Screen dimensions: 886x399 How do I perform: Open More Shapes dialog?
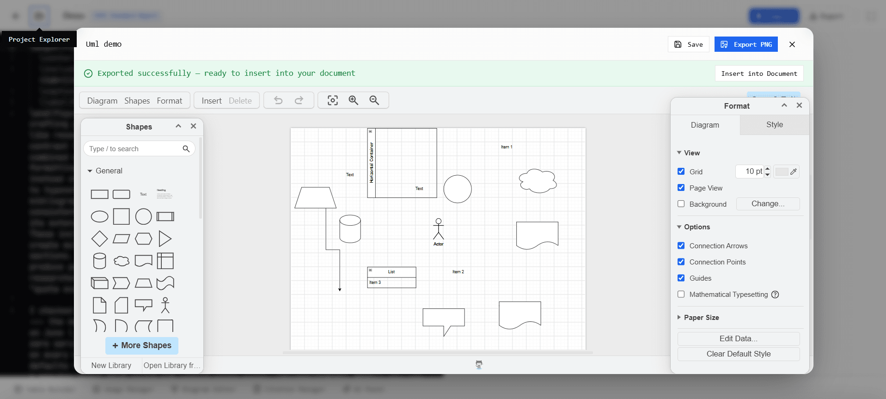pos(142,345)
